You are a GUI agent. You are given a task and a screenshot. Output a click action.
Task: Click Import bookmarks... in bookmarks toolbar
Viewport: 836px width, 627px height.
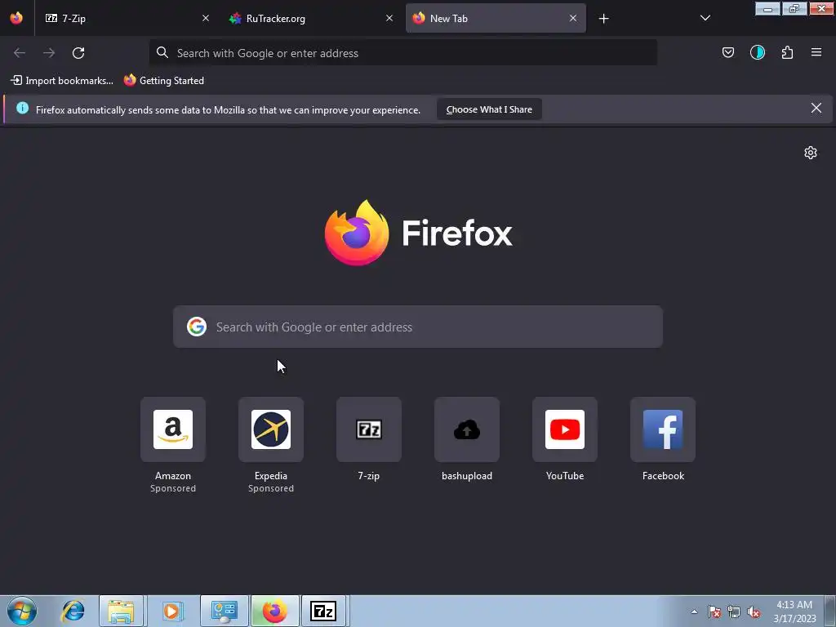coord(62,81)
